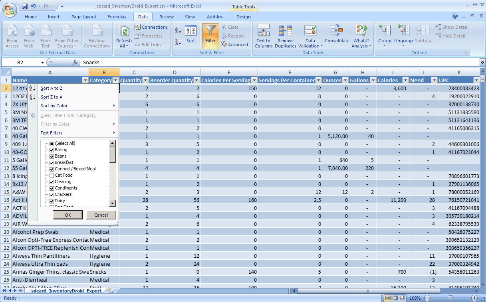Click the Filter funnel icon
This screenshot has width=486, height=302.
point(210,31)
